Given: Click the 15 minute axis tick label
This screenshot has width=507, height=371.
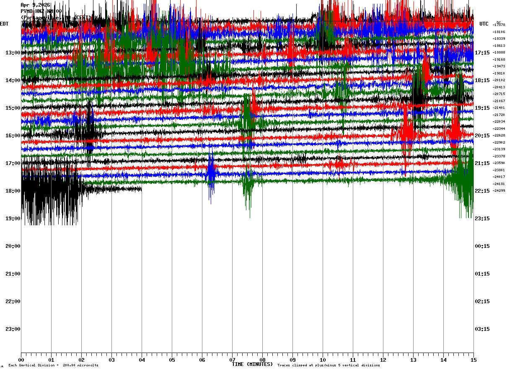Looking at the screenshot, I should point(473,360).
